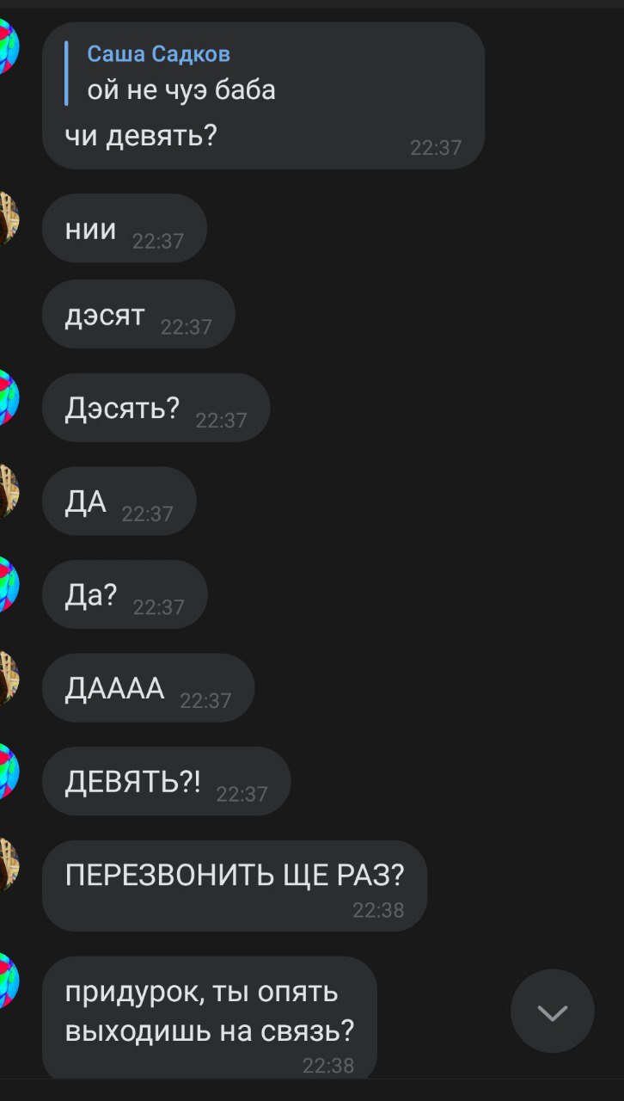Tap photo avatar beside 'ПЕРЕЗВОНИТЬ ЩЕ РАЗ?' message
Viewport: 624px width, 1101px height.
9,864
